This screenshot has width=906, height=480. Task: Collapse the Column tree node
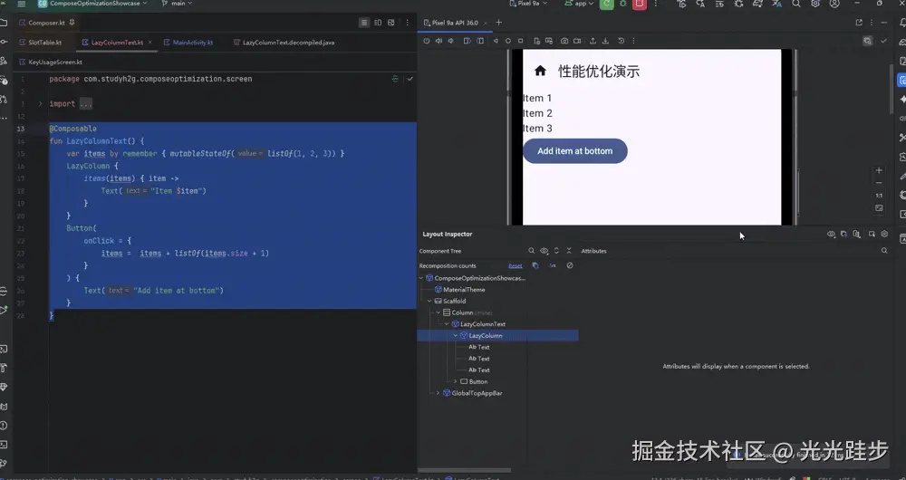pos(438,312)
